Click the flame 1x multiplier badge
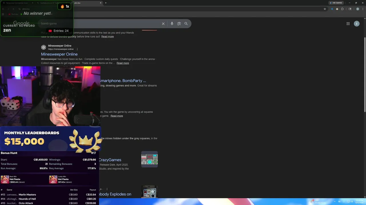Viewport: 366px width, 205px height. [65, 6]
